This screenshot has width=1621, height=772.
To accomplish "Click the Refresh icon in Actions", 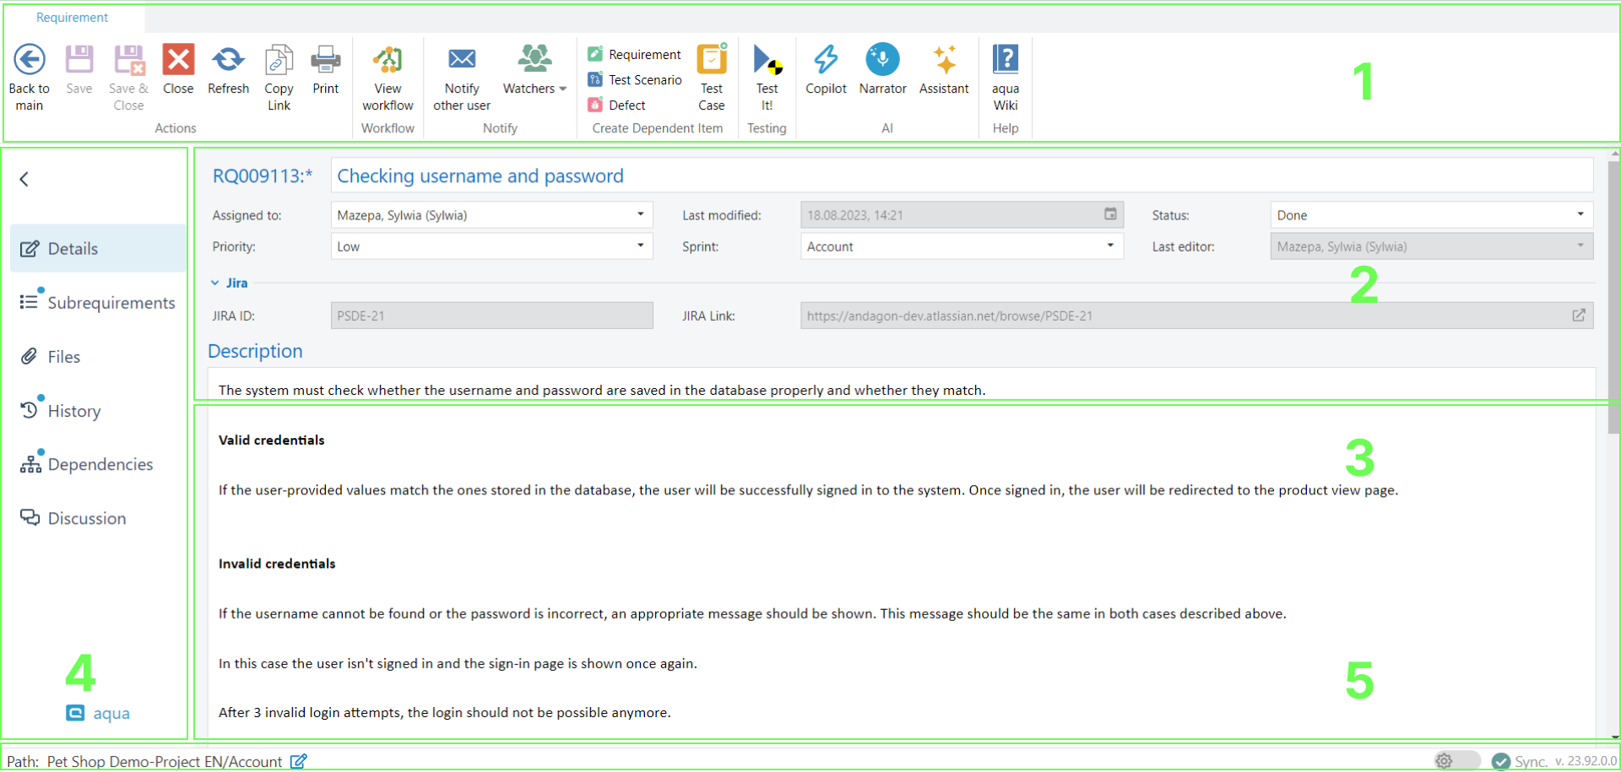I will 228,61.
